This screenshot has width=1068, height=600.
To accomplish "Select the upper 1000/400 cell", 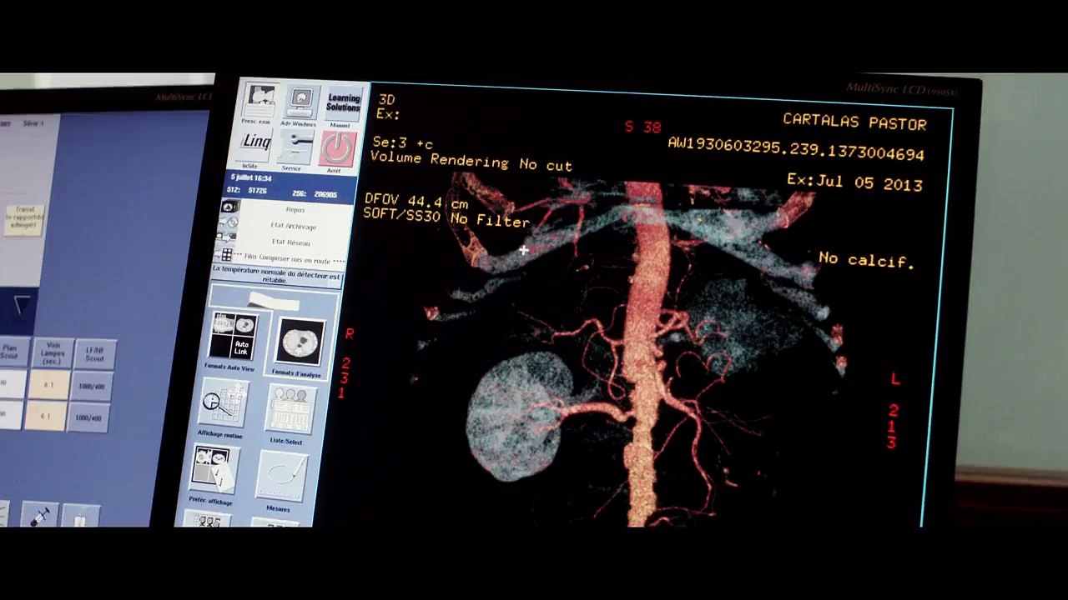I will coord(91,387).
